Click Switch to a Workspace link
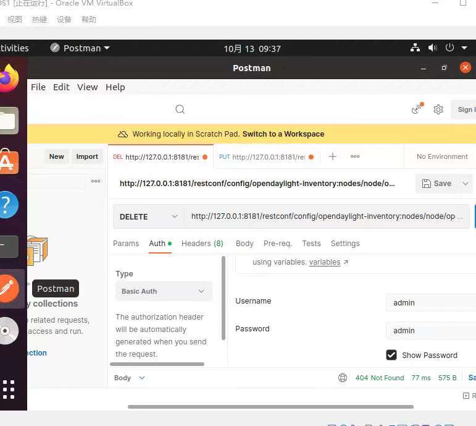Image resolution: width=476 pixels, height=426 pixels. (x=283, y=134)
